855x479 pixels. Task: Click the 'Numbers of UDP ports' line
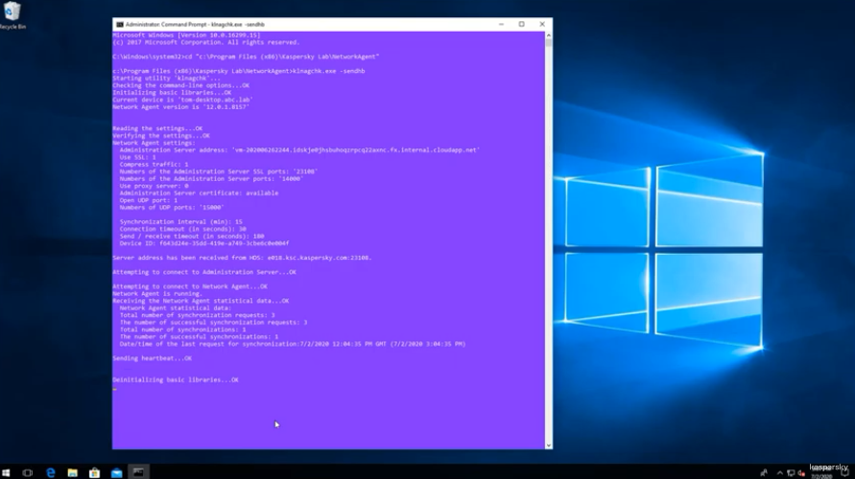click(172, 207)
